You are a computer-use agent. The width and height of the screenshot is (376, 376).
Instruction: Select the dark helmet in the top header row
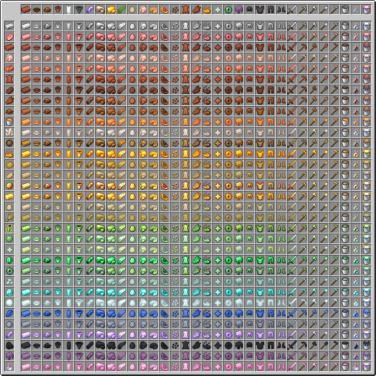(249, 10)
